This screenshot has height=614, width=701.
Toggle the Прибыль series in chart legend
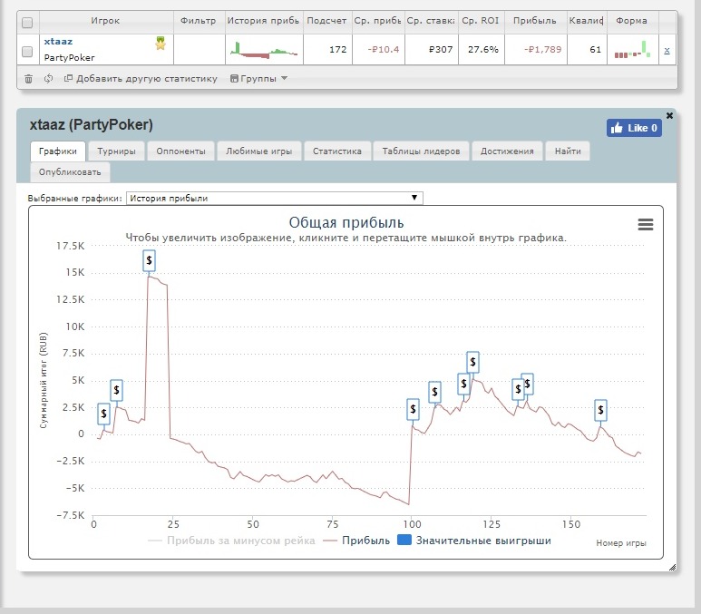[x=356, y=541]
